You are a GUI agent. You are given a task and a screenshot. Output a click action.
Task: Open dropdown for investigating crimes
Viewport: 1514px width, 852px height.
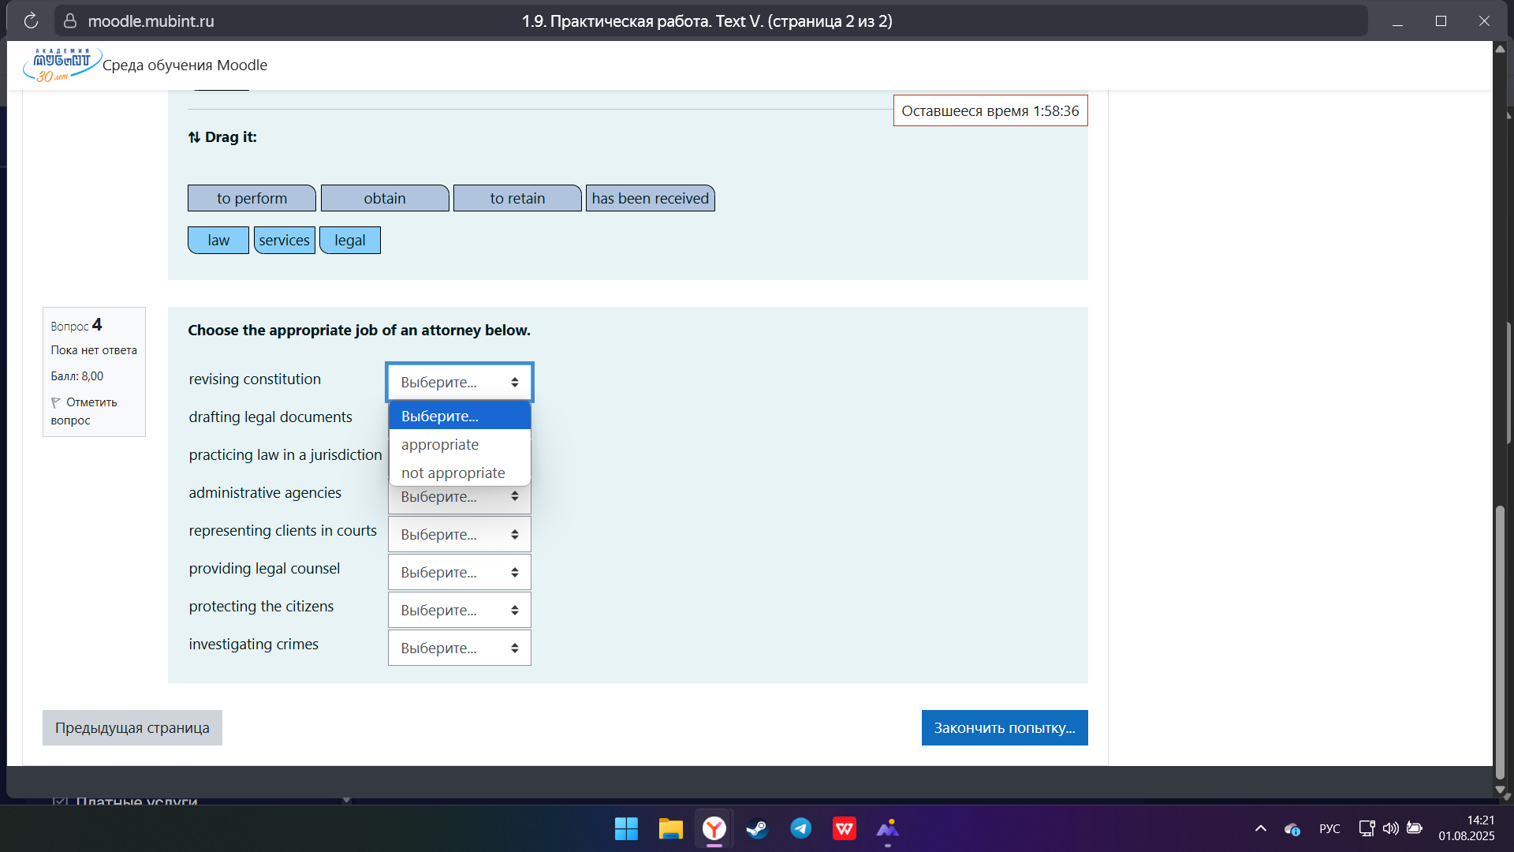point(459,648)
